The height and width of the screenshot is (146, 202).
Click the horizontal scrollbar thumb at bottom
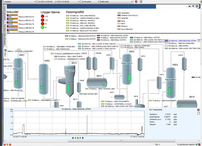tap(121, 141)
